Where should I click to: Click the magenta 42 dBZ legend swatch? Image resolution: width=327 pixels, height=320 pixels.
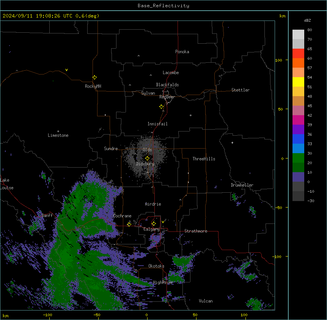tap(298, 120)
